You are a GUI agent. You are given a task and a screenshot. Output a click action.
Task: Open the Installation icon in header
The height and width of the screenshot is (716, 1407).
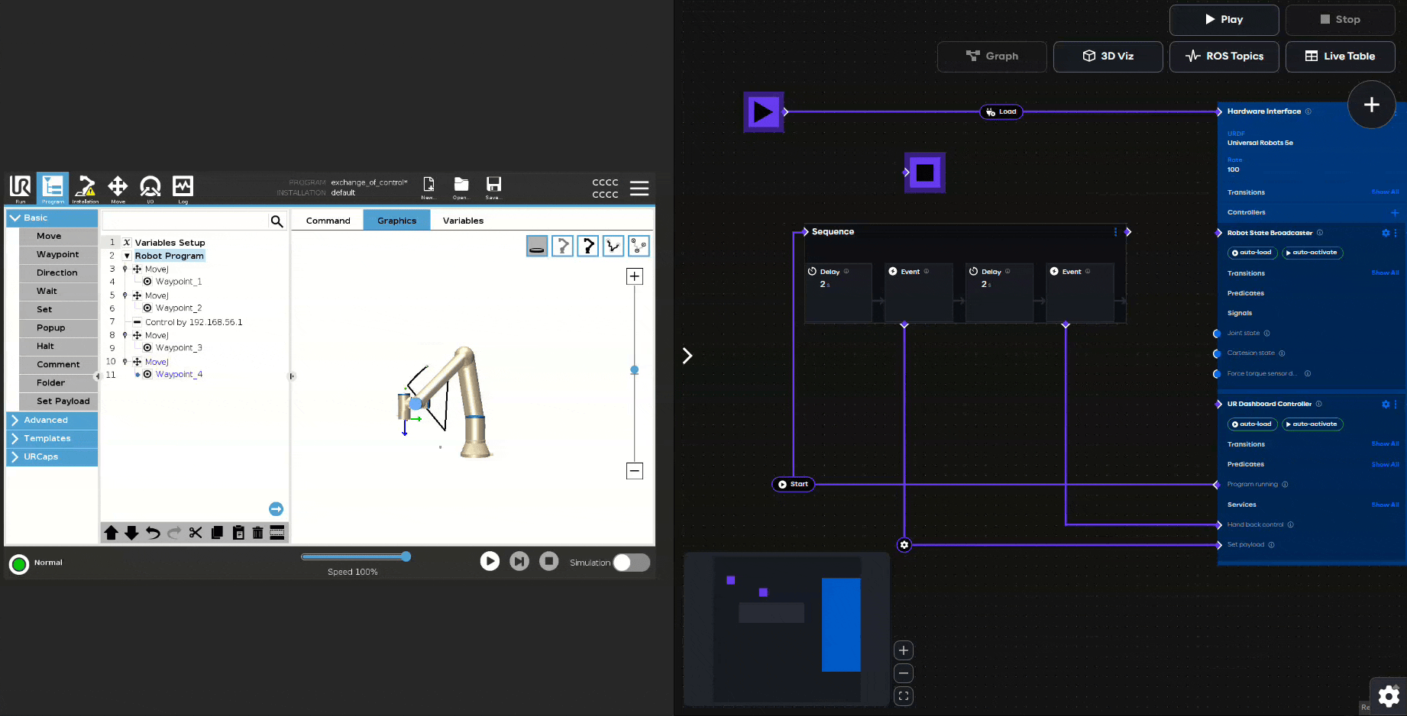pyautogui.click(x=85, y=188)
